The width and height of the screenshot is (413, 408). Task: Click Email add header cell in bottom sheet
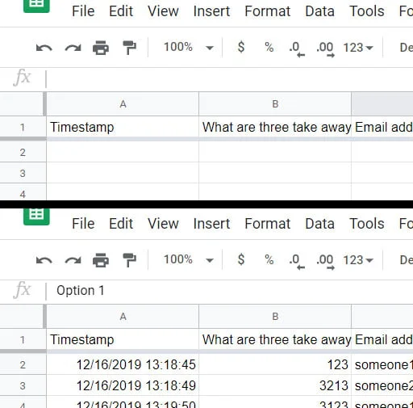pos(382,339)
